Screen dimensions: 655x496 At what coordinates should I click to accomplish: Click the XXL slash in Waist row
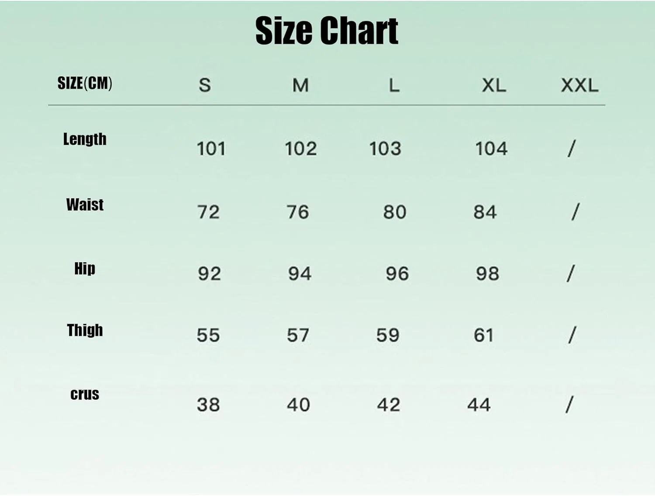pyautogui.click(x=576, y=212)
